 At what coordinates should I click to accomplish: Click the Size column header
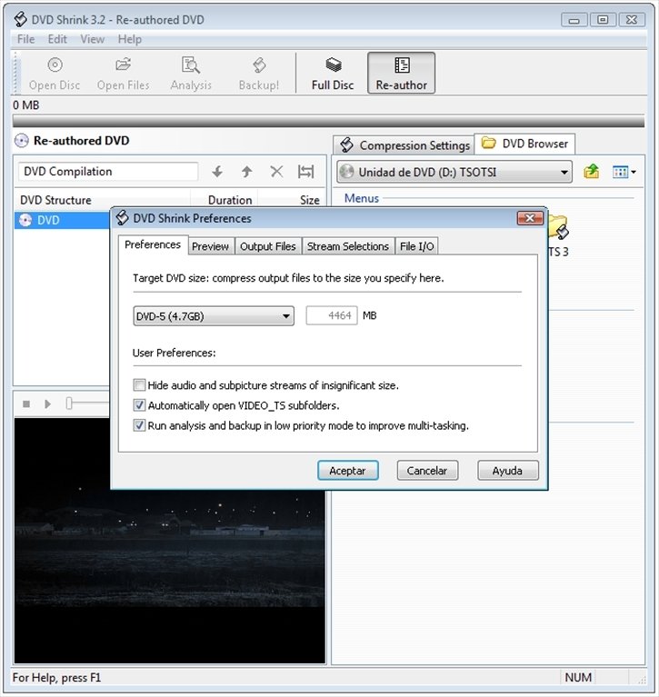pyautogui.click(x=291, y=200)
